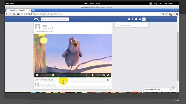The image size is (186, 104).
Task: Click the Online Friends (0) title
Action: (152, 90)
